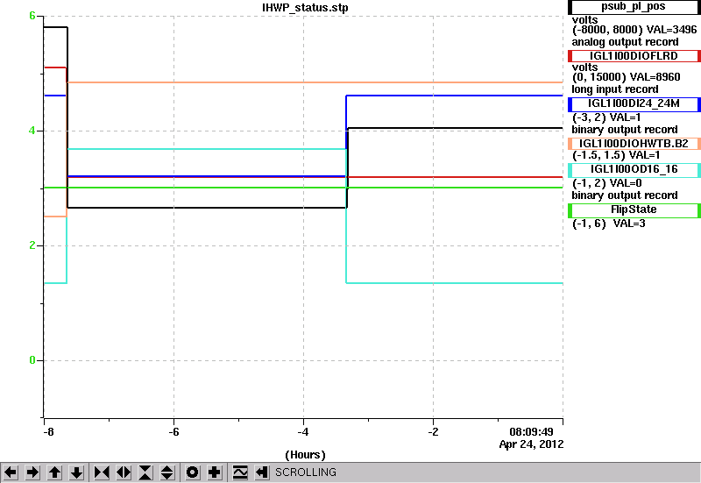Click the 'analog output record' description
701x483 pixels.
coord(625,42)
